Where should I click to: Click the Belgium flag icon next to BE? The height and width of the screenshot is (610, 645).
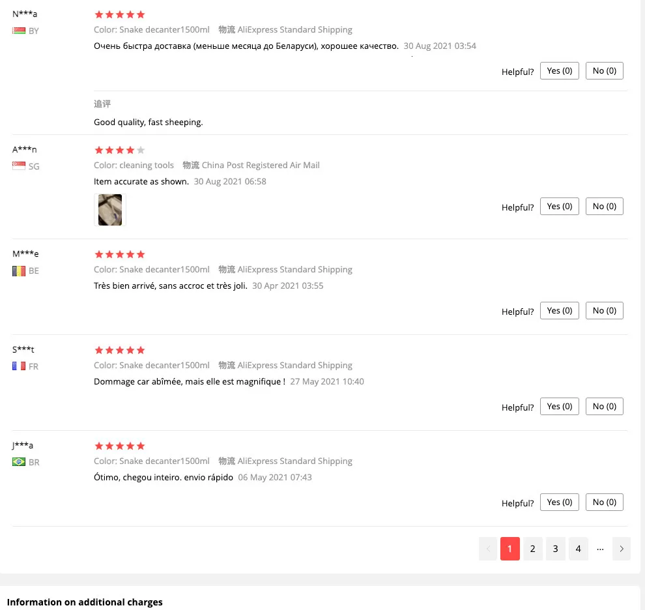pyautogui.click(x=19, y=271)
